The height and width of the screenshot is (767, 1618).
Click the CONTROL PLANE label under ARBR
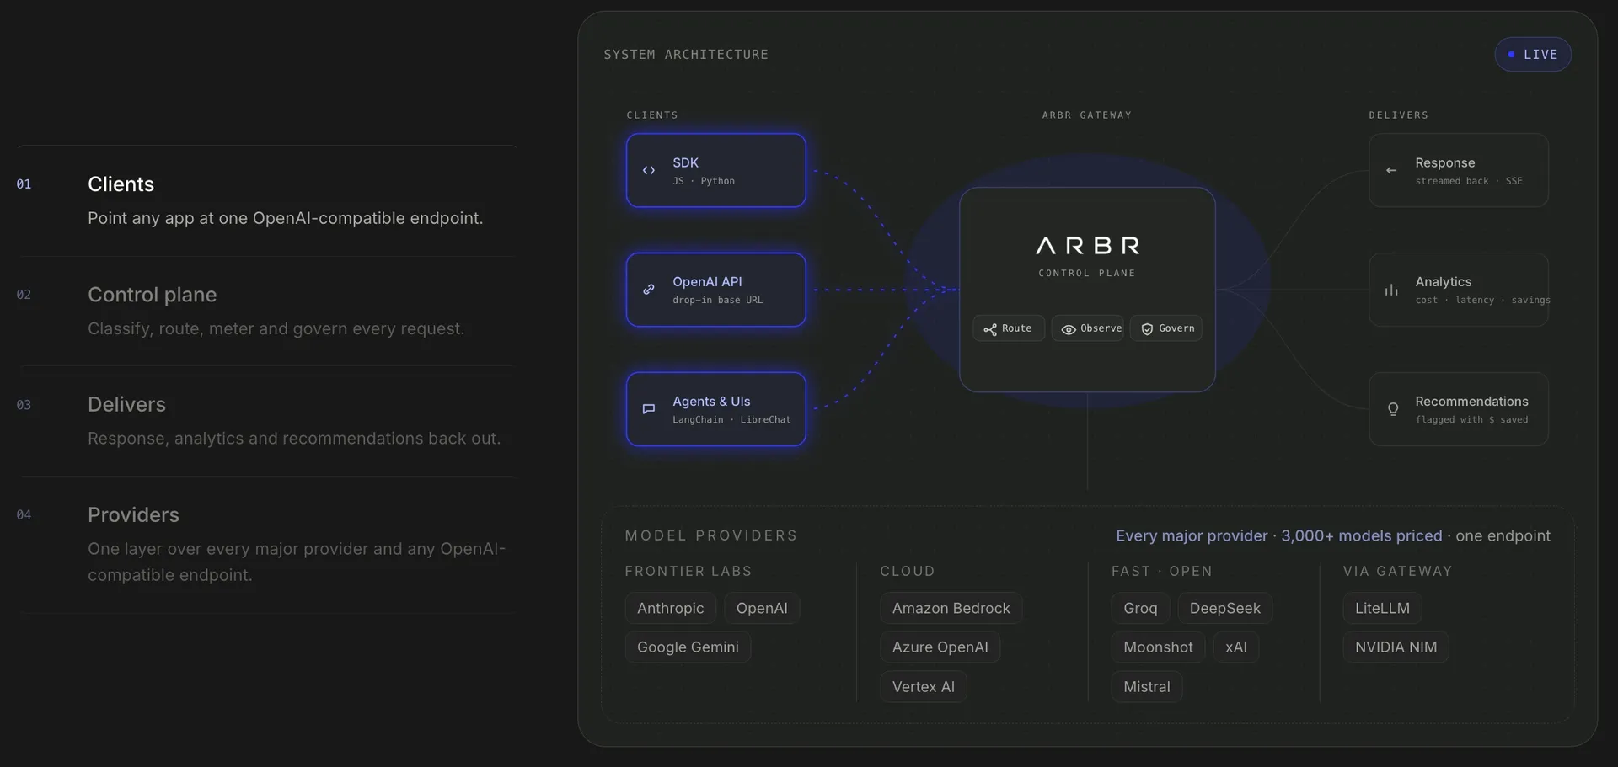[x=1087, y=274]
